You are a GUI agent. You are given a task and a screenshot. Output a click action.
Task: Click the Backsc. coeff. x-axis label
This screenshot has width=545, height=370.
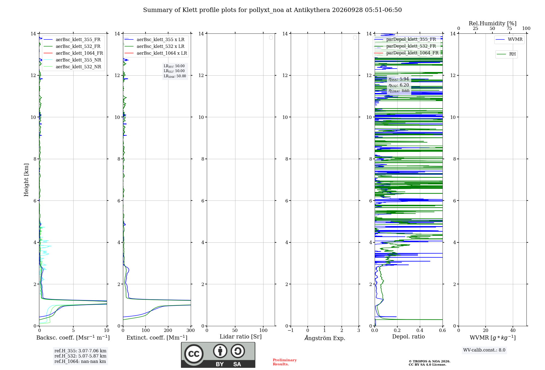73,338
